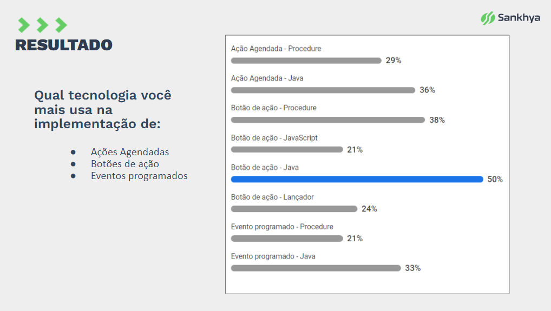Viewport: 551px width, 311px height.
Task: Select the Botão de ação - Procedure bar
Action: (x=328, y=120)
